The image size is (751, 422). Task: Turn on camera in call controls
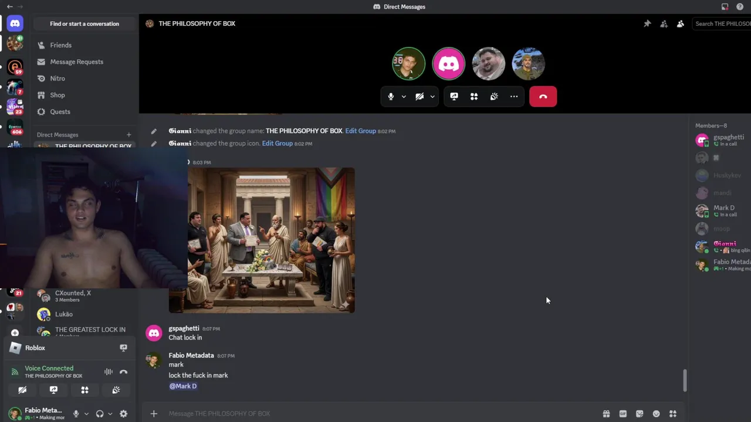pyautogui.click(x=420, y=97)
